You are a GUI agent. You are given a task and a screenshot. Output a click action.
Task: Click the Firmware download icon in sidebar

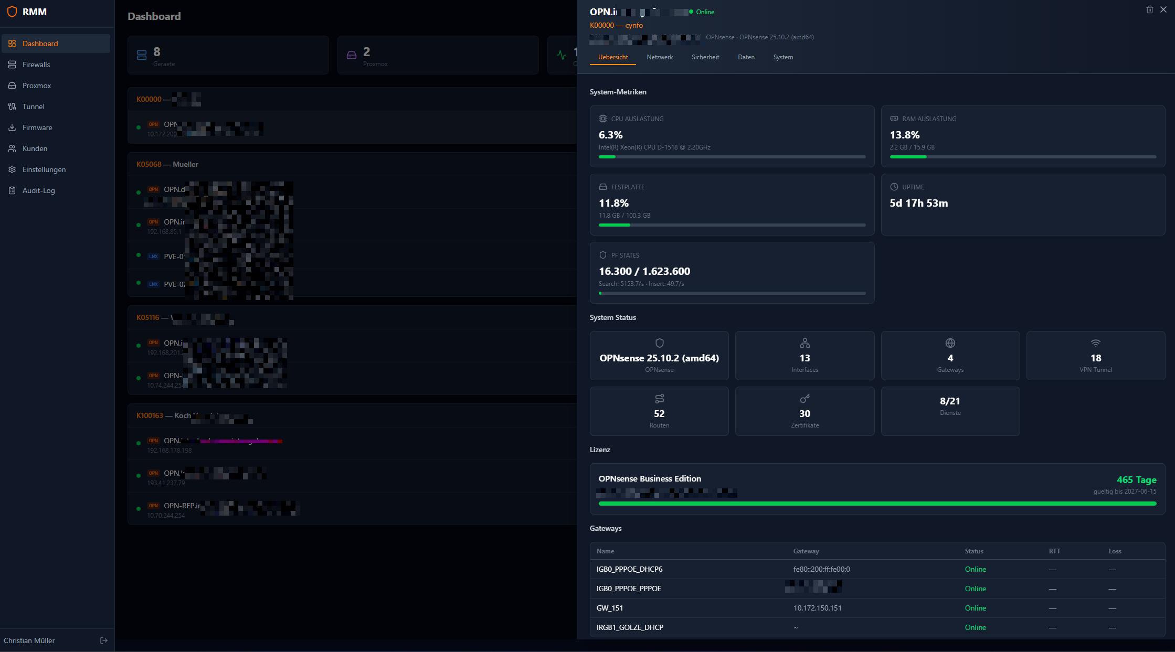(x=12, y=127)
